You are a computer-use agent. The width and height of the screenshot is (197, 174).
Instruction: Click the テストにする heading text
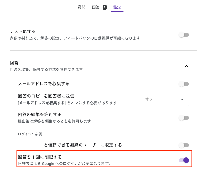click(23, 31)
